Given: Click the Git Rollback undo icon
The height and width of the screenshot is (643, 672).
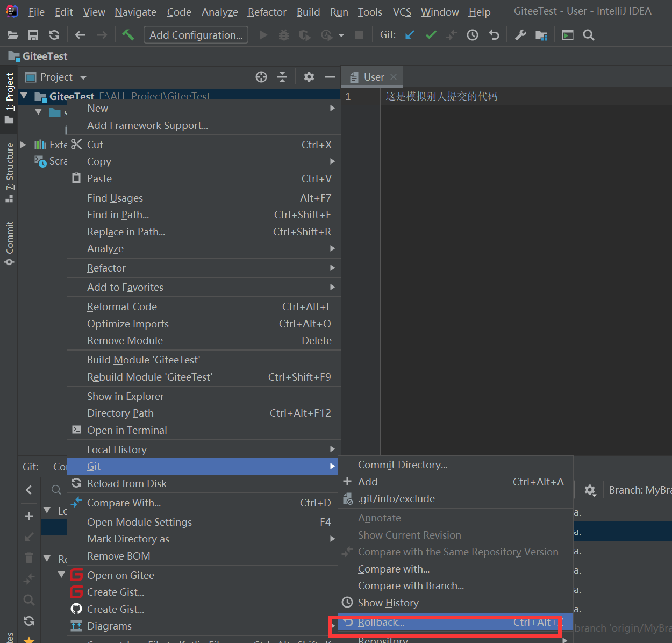Looking at the screenshot, I should pos(494,35).
